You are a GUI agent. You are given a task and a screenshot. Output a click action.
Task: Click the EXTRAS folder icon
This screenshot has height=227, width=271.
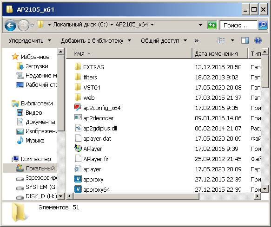click(x=78, y=67)
